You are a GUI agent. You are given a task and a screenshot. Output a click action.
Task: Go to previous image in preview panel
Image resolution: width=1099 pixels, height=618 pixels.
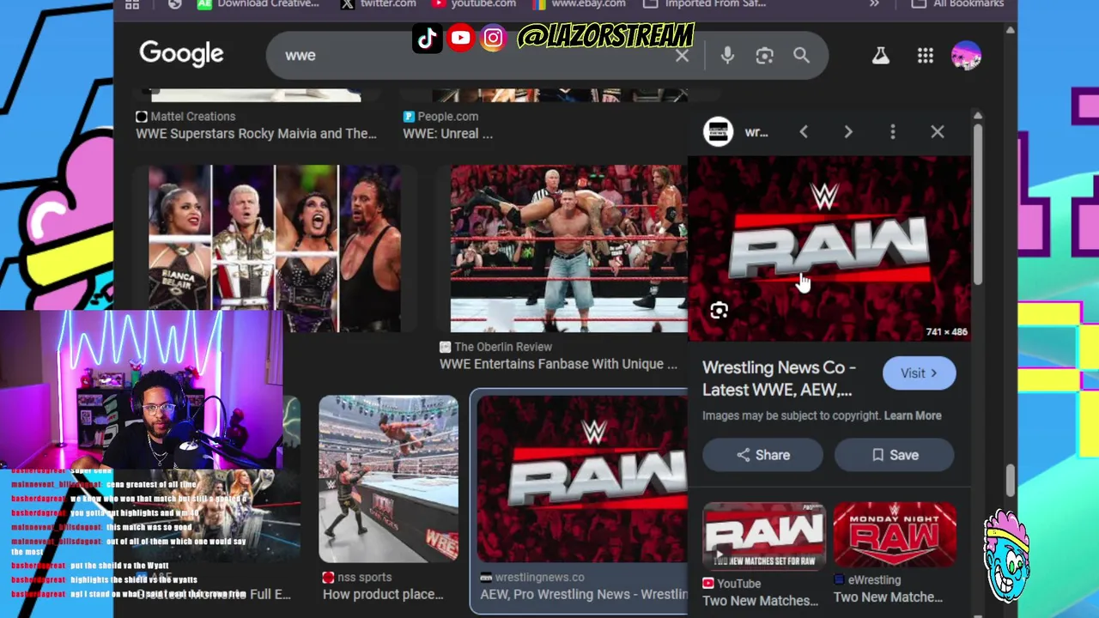pyautogui.click(x=804, y=132)
